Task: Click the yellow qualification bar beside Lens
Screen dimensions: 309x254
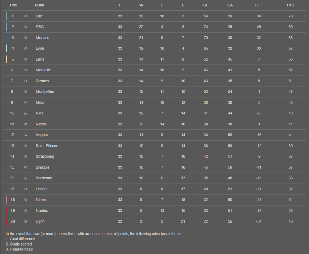Action: (6, 59)
